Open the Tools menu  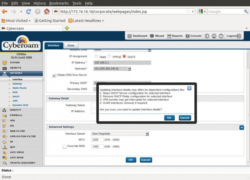coord(77,3)
